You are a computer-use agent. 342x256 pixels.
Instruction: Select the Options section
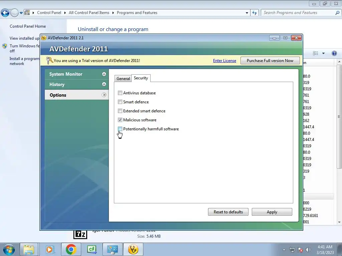click(x=76, y=95)
